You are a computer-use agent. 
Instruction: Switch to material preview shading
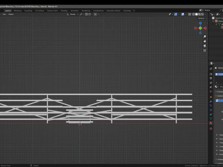(x=199, y=14)
